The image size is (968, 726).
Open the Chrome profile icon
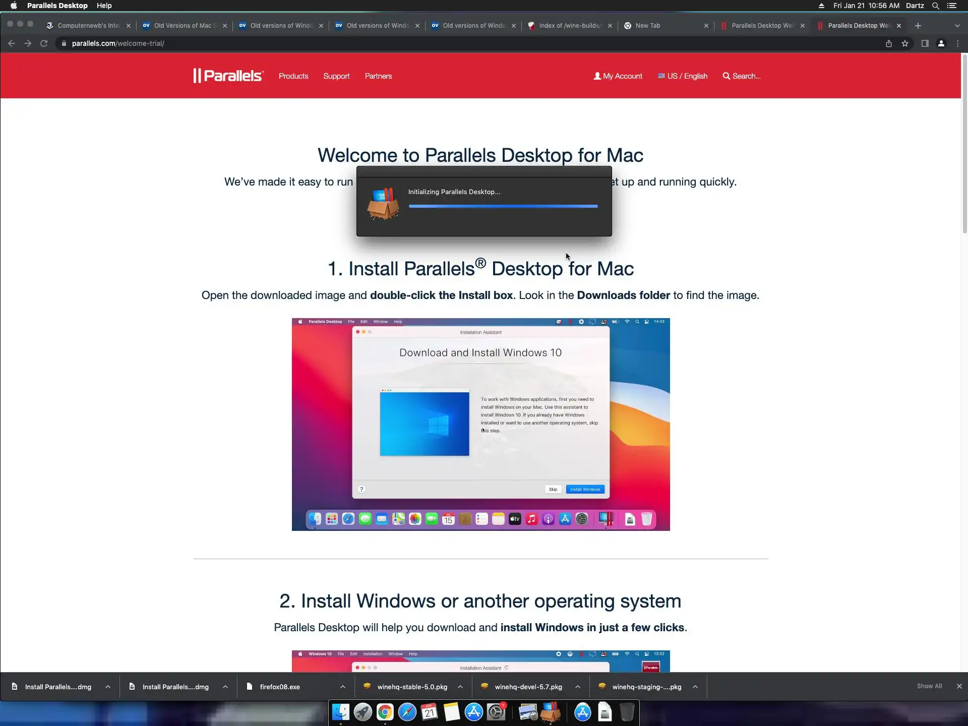pos(941,43)
